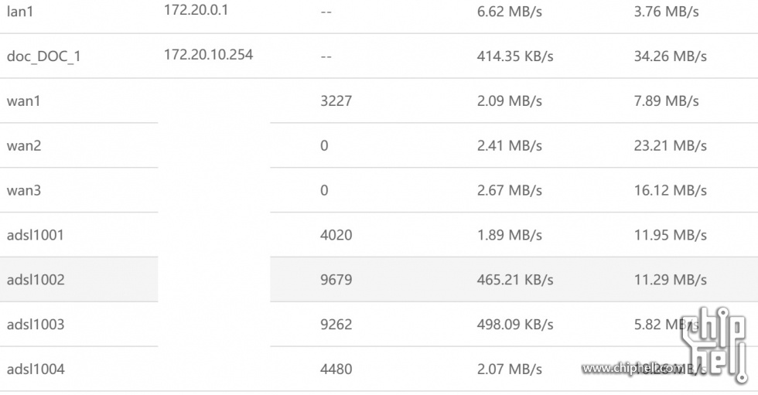Viewport: 758px width, 395px height.
Task: Click the 34.26 MB/s download value
Action: [670, 56]
